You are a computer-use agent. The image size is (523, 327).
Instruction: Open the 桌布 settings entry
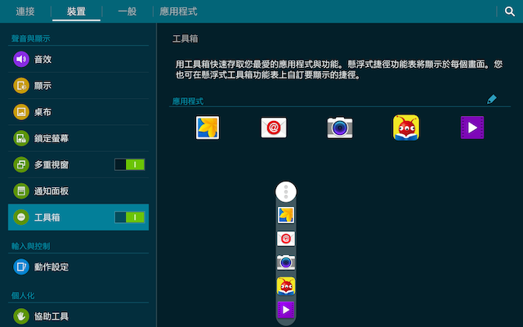pos(78,112)
